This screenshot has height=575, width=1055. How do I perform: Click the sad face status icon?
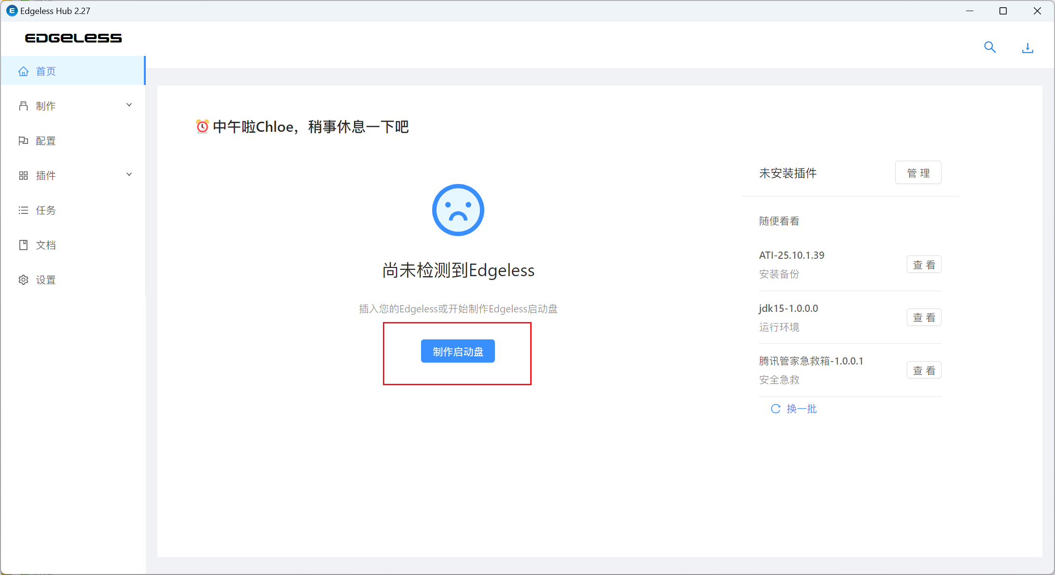tap(458, 210)
